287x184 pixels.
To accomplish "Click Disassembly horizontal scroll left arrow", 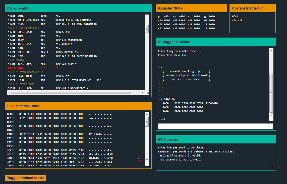I will coord(9,93).
